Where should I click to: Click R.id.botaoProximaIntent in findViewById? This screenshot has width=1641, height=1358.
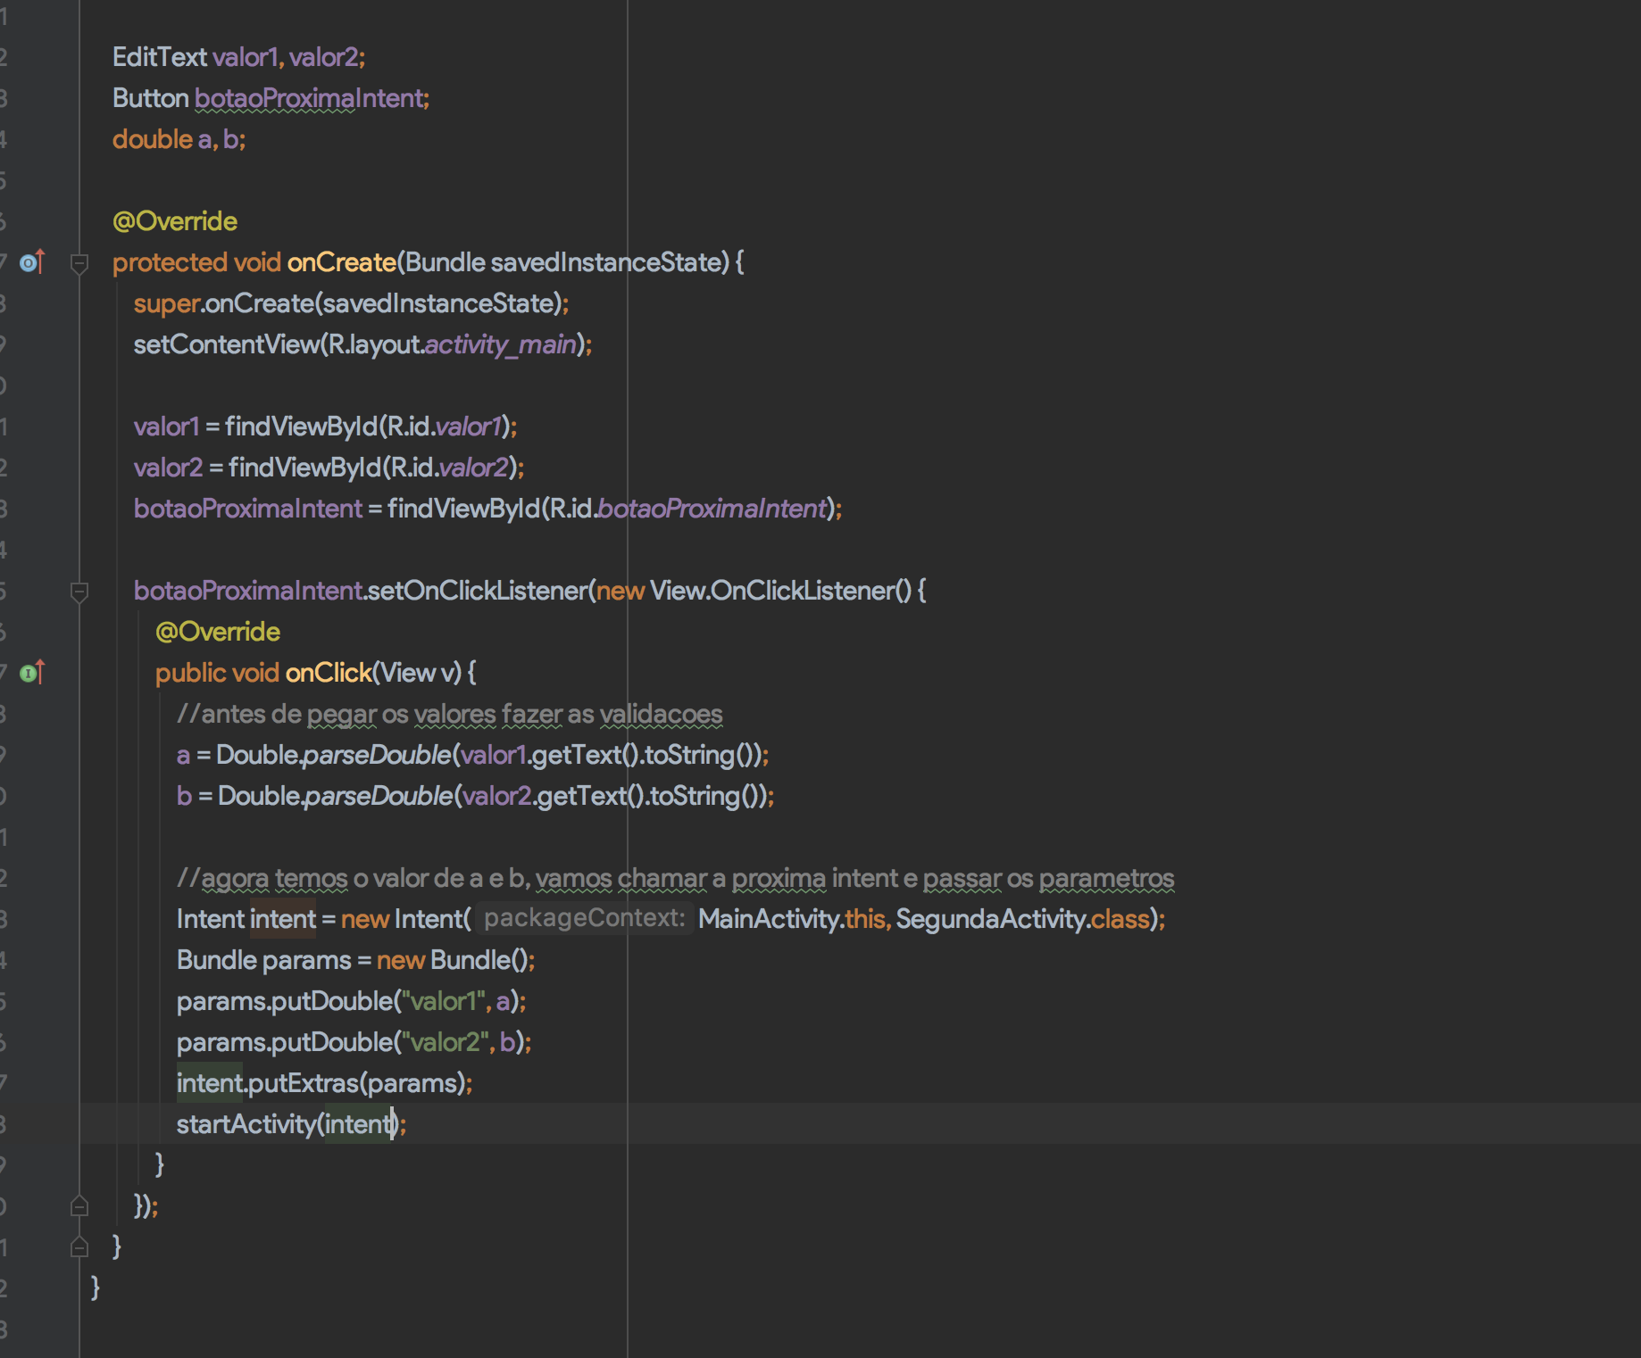(687, 509)
